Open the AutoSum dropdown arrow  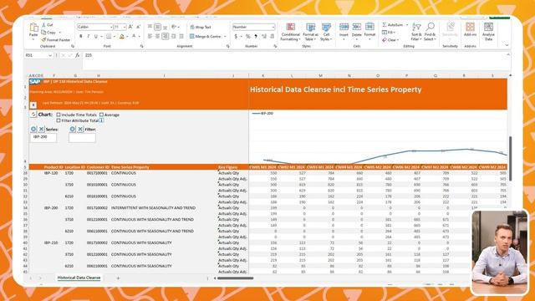point(407,25)
